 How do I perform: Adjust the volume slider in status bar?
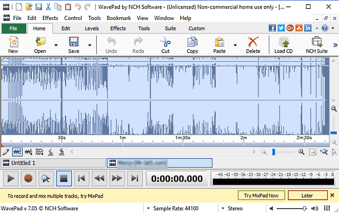pyautogui.click(x=304, y=208)
